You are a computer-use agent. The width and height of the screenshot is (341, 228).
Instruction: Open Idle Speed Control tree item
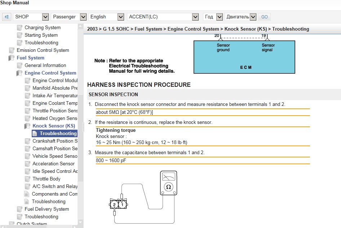(55, 171)
